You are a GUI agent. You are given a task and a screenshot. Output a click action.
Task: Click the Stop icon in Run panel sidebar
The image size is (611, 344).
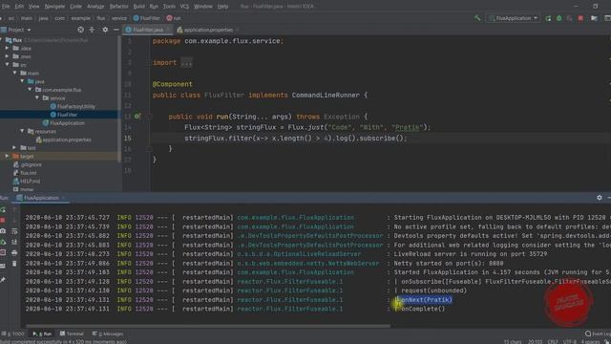pos(3,221)
